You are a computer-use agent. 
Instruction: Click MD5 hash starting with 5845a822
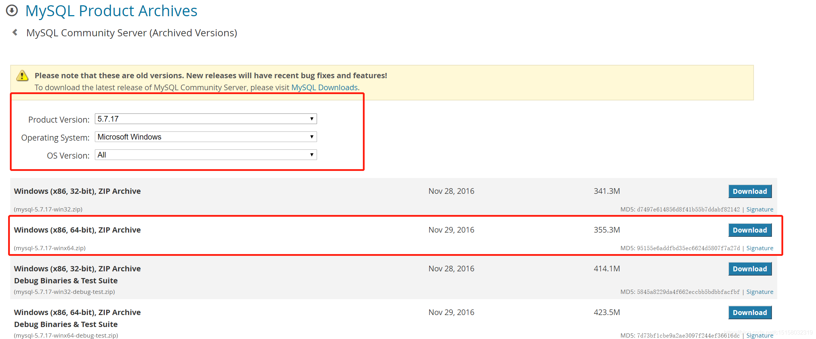tap(688, 292)
